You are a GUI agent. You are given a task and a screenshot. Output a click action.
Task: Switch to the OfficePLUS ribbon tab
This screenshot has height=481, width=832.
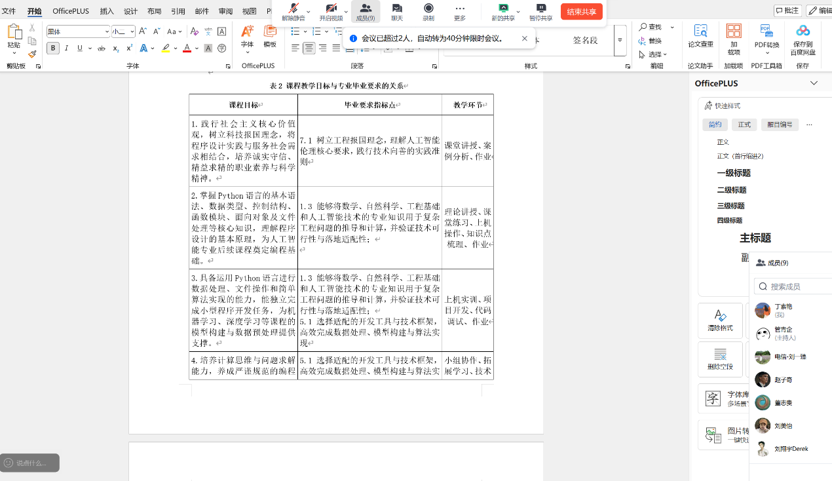point(72,11)
